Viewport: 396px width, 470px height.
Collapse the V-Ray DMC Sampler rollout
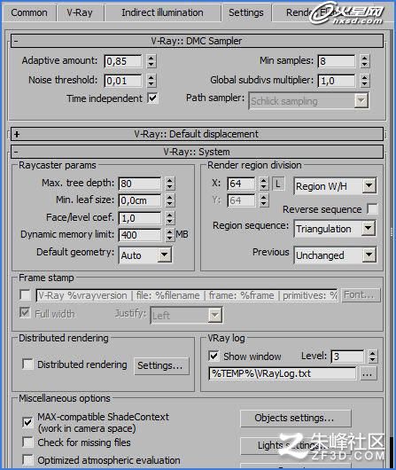coord(197,41)
